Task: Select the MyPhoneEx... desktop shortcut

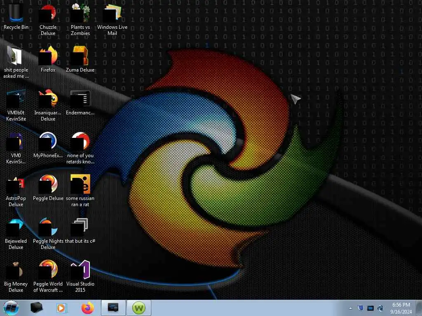Action: coord(48,144)
